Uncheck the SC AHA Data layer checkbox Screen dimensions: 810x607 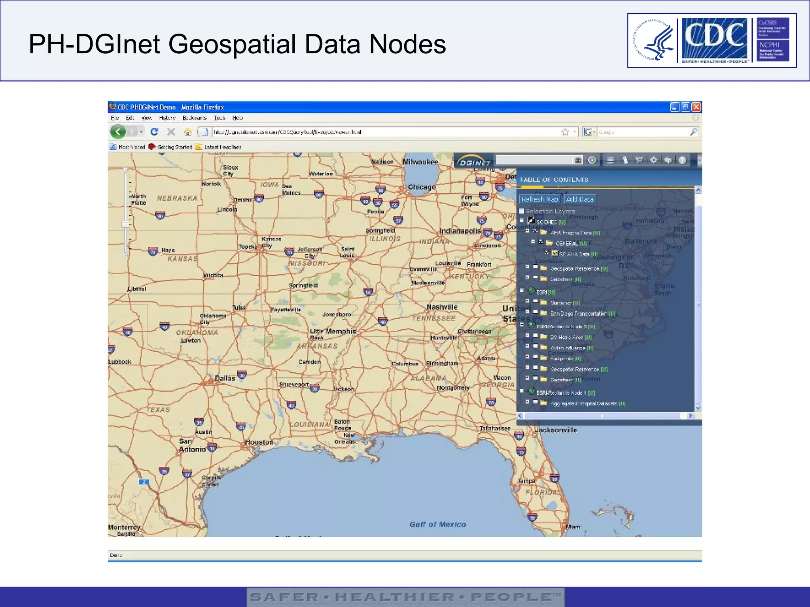[547, 252]
